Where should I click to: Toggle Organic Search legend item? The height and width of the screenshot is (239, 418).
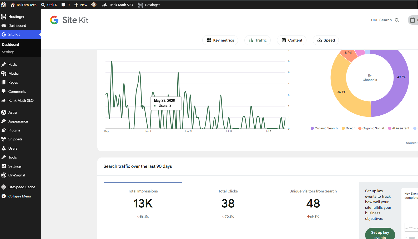pyautogui.click(x=324, y=128)
